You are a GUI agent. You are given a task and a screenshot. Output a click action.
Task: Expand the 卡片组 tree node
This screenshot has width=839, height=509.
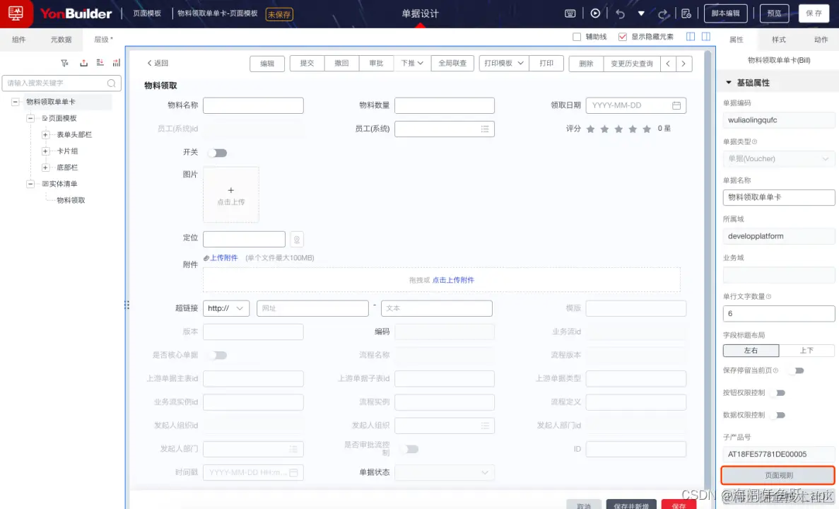coord(45,151)
